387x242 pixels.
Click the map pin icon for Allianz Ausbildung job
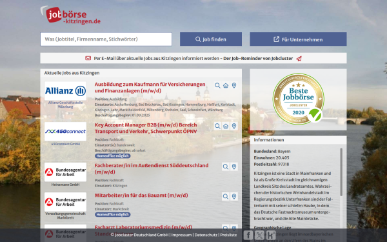tap(234, 85)
